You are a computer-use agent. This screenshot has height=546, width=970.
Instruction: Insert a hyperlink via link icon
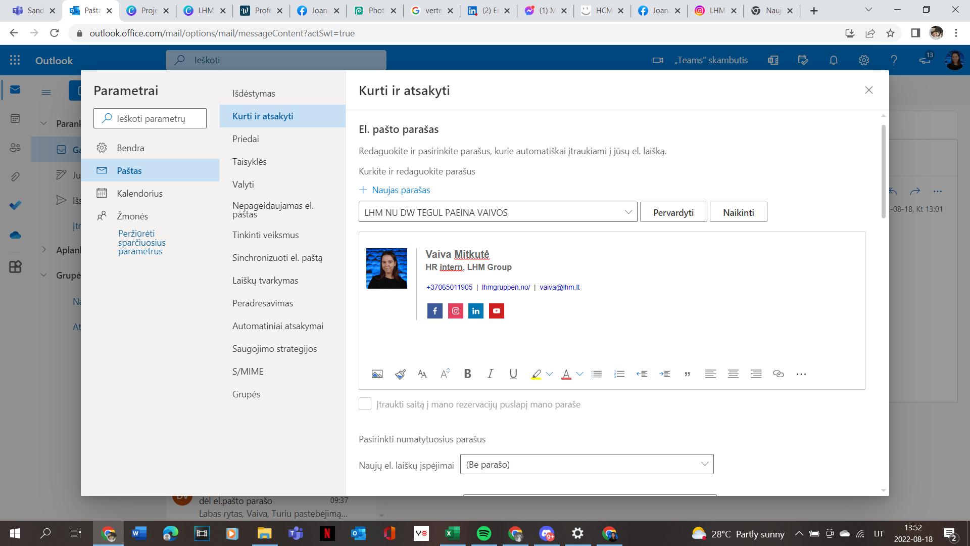point(778,374)
